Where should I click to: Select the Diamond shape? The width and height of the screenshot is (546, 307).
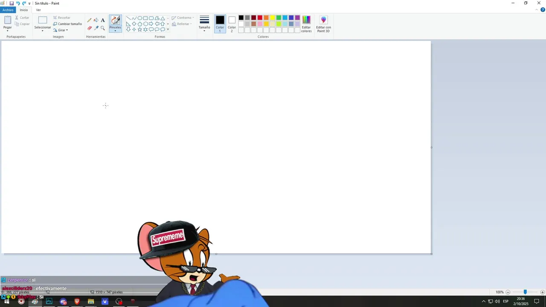pyautogui.click(x=134, y=24)
